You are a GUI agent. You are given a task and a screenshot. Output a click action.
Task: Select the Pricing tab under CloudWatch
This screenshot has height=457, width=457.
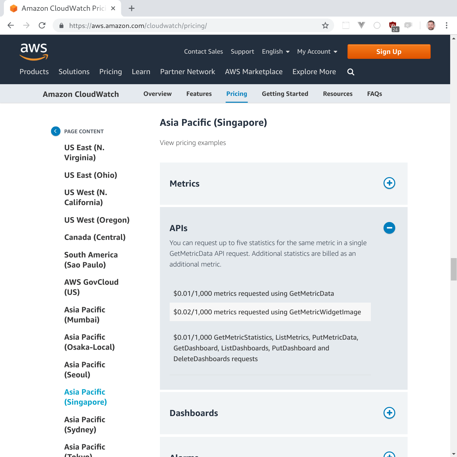pos(237,94)
